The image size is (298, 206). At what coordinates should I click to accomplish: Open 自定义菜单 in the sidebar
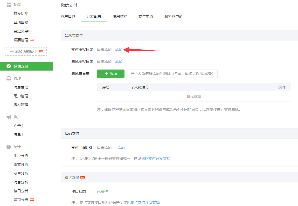[23, 31]
